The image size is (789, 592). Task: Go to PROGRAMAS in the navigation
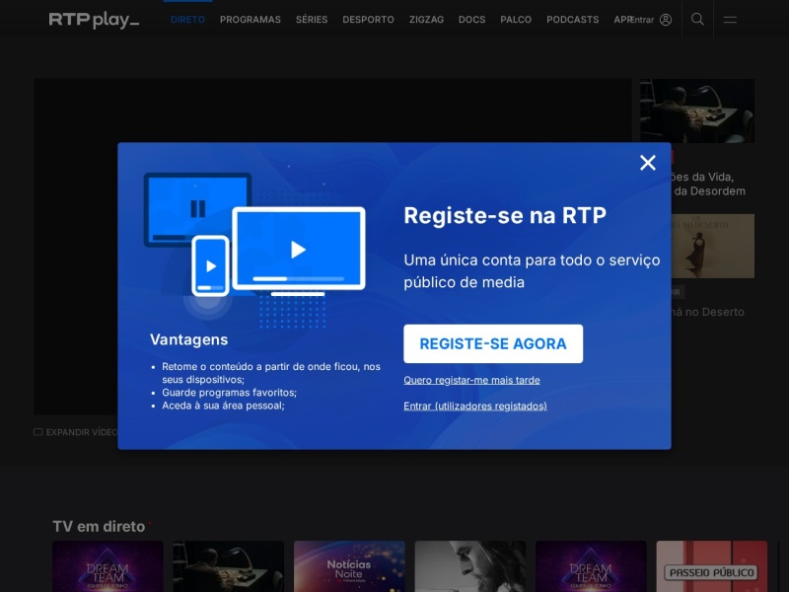(x=251, y=20)
